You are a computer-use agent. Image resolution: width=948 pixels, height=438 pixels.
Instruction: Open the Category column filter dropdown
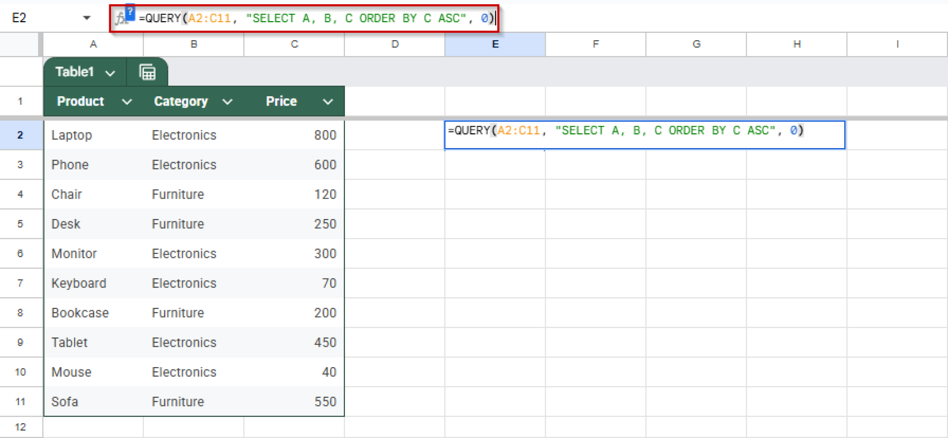pos(228,101)
